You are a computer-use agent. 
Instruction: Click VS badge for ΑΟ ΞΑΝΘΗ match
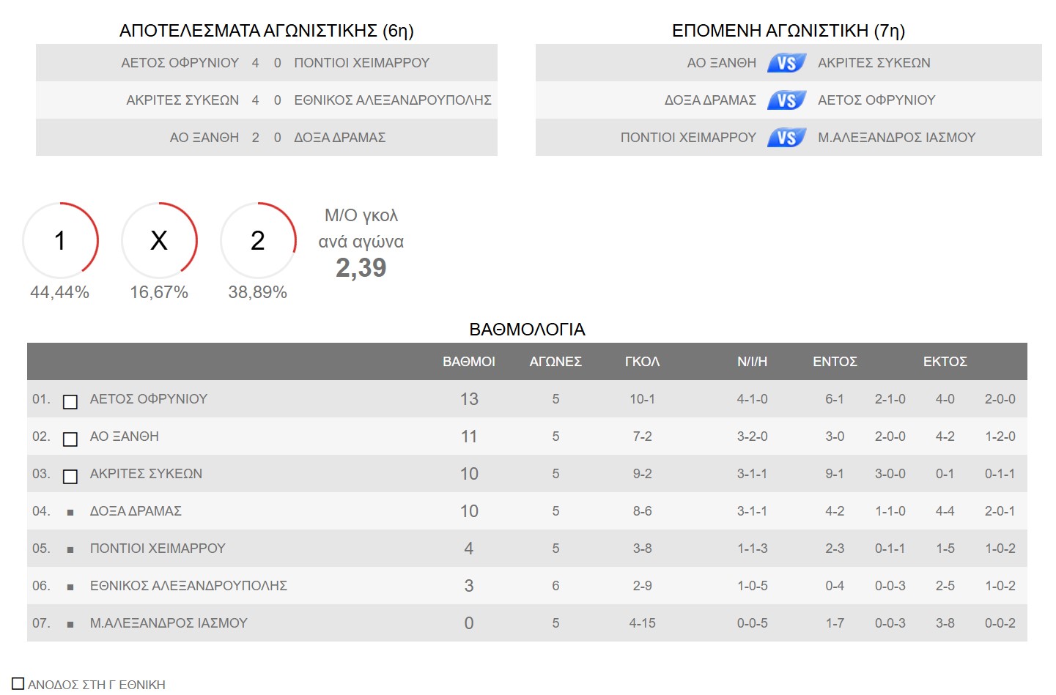(x=786, y=63)
